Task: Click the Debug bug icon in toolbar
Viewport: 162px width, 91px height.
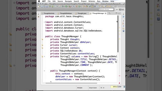Action: tap(63, 6)
